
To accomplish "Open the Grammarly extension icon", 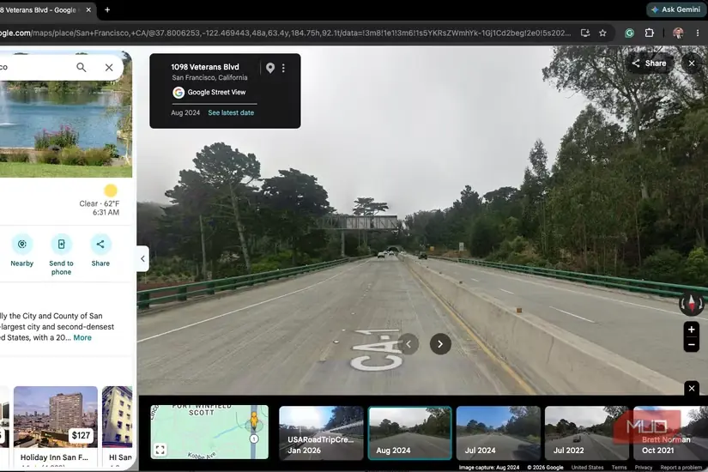I will click(629, 33).
